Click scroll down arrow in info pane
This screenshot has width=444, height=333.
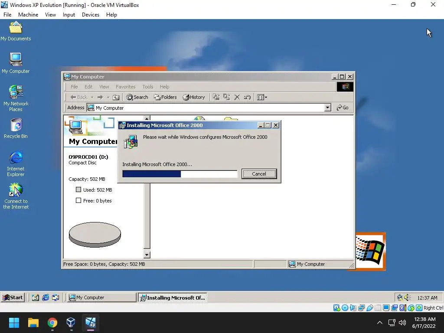(147, 255)
